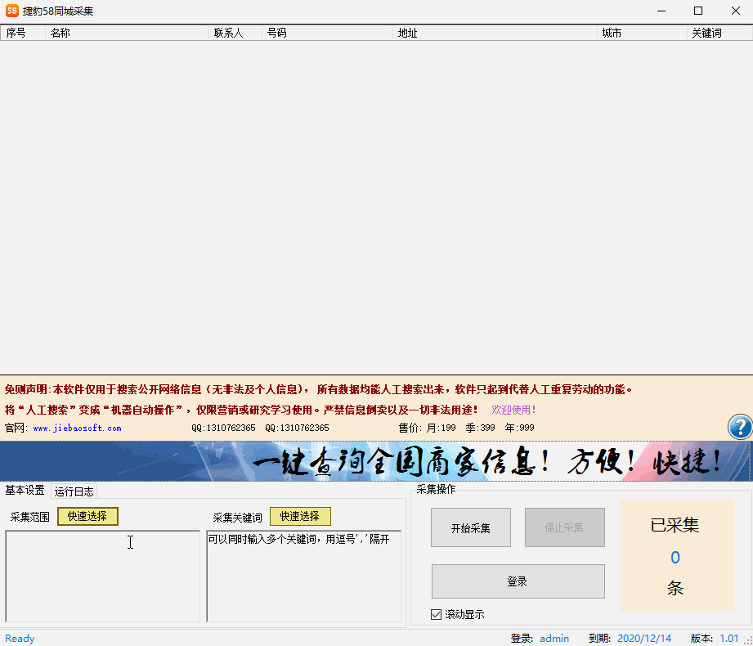Click the advertisement banner 一键查询全国商家信息
Screen dimensions: 753x646
coord(374,461)
